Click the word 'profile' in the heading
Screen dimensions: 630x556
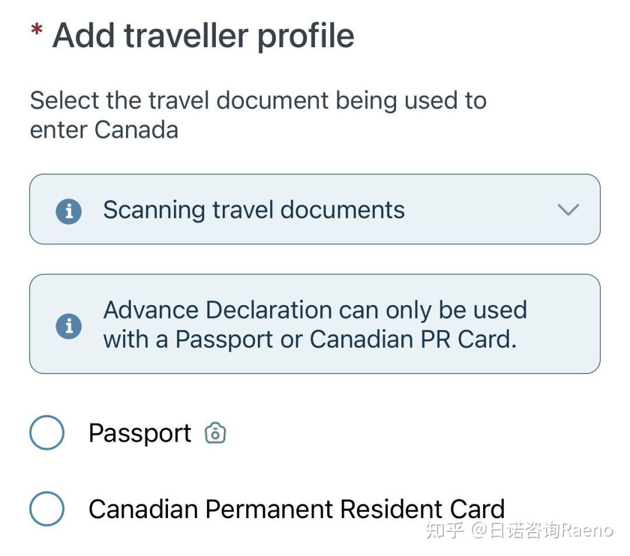[x=306, y=35]
